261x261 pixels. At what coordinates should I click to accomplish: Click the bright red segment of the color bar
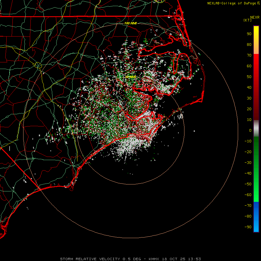[x=256, y=63]
